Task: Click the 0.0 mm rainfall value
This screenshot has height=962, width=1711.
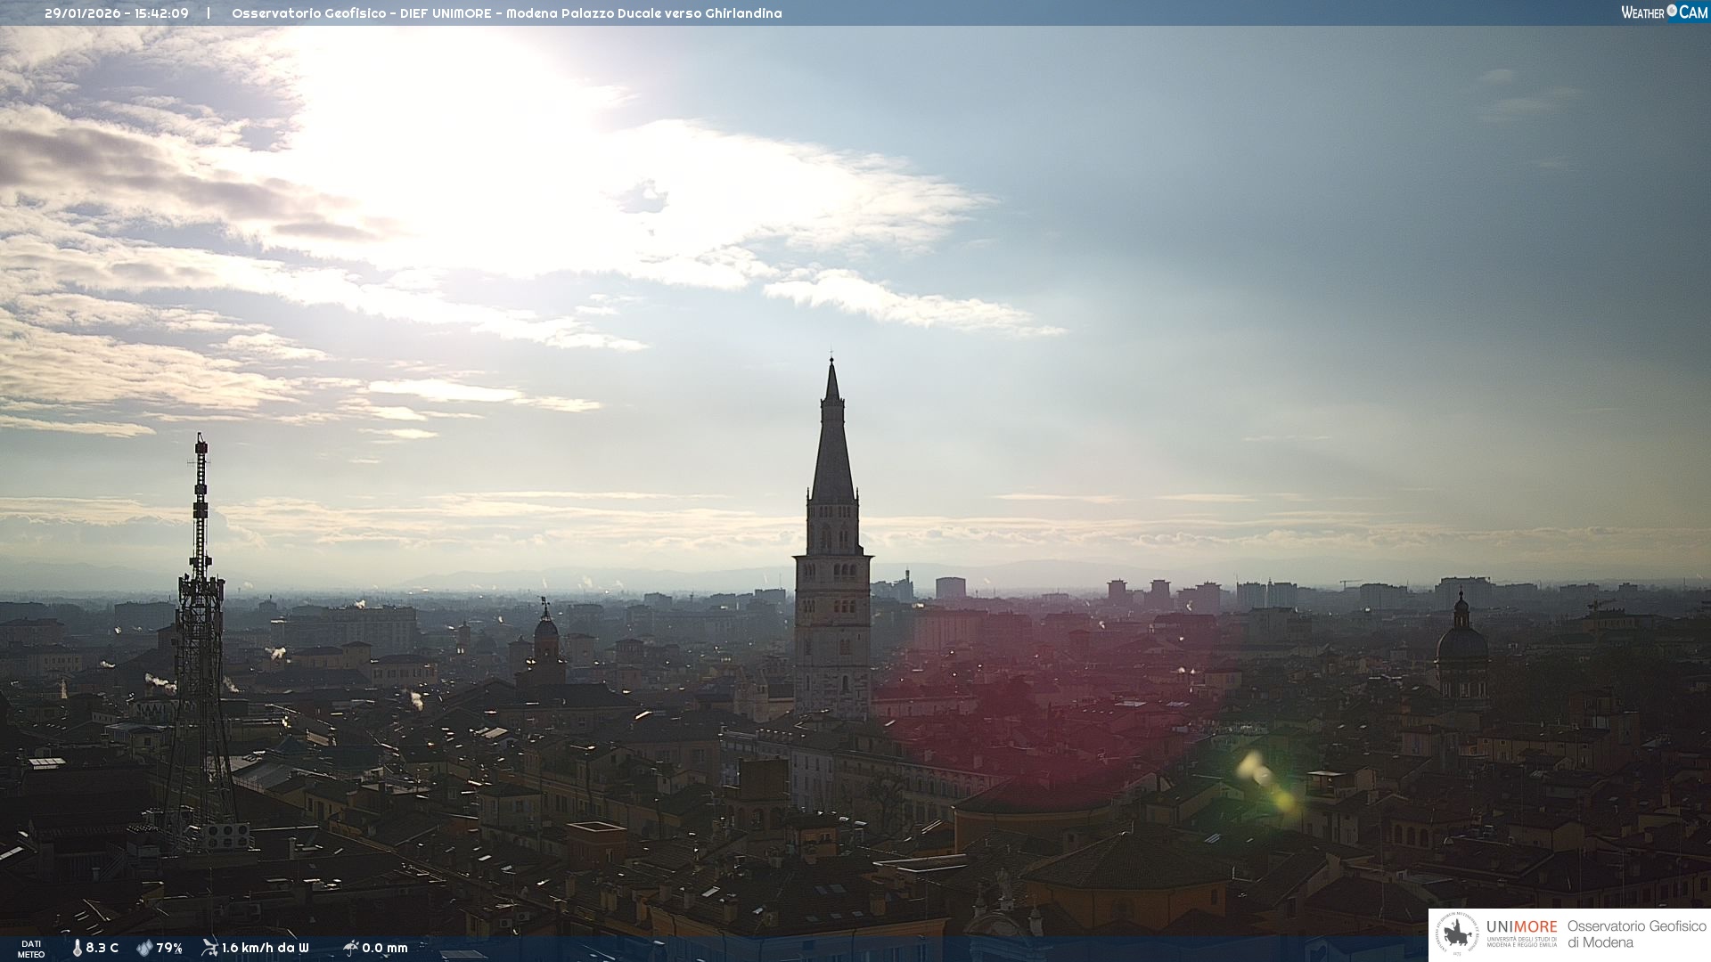Action: (385, 948)
